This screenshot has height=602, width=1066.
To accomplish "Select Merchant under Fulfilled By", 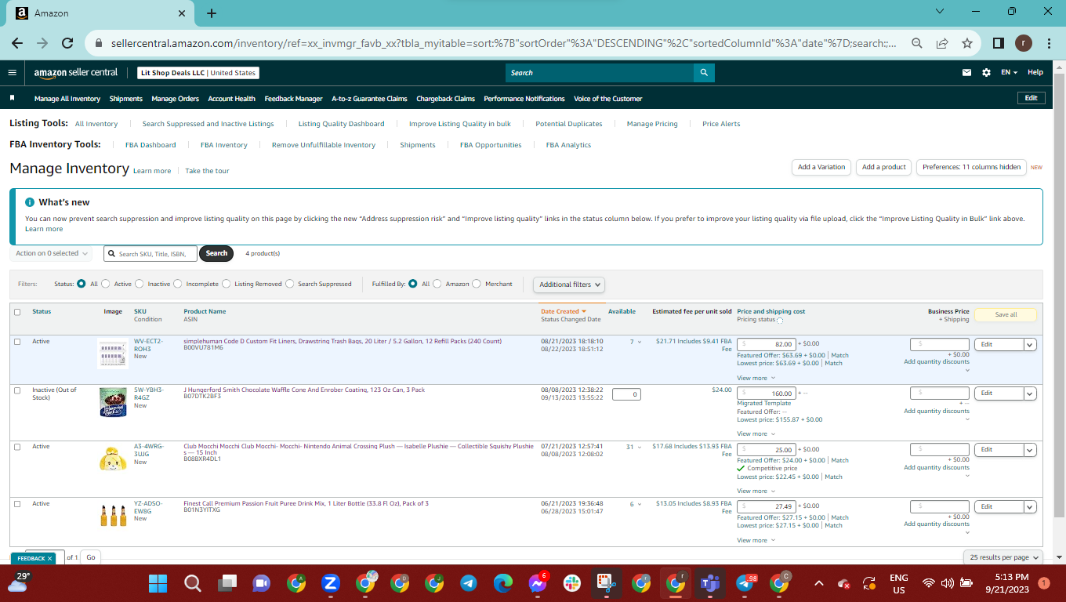I will (477, 284).
